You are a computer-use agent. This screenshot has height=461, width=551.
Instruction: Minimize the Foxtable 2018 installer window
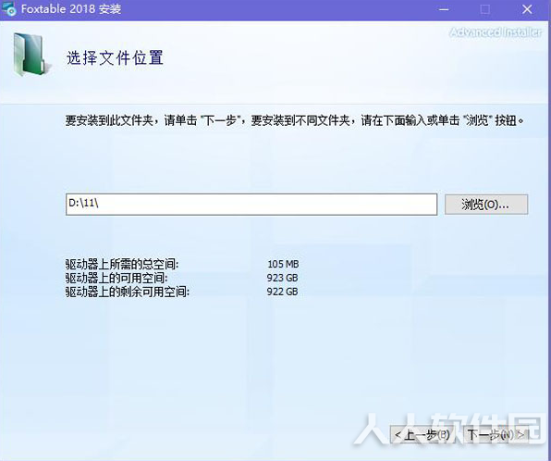(x=444, y=9)
